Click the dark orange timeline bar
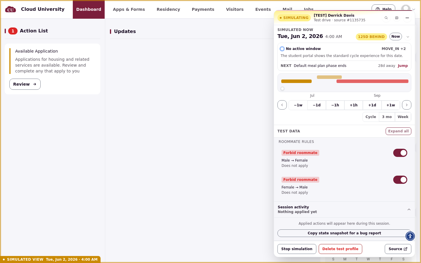Image resolution: width=421 pixels, height=263 pixels. tap(296, 81)
